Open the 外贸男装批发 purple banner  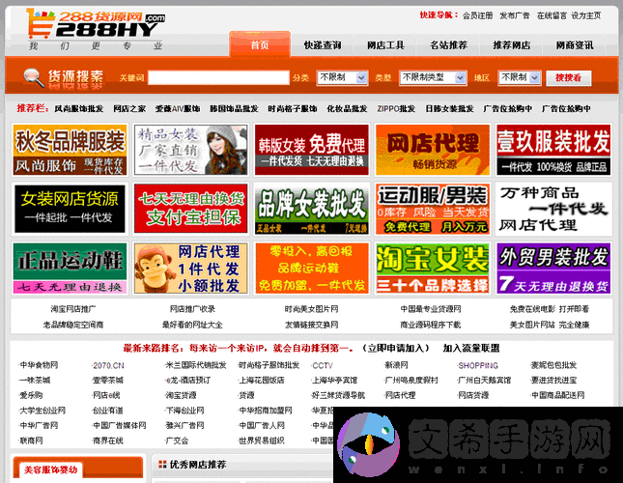[x=553, y=269]
